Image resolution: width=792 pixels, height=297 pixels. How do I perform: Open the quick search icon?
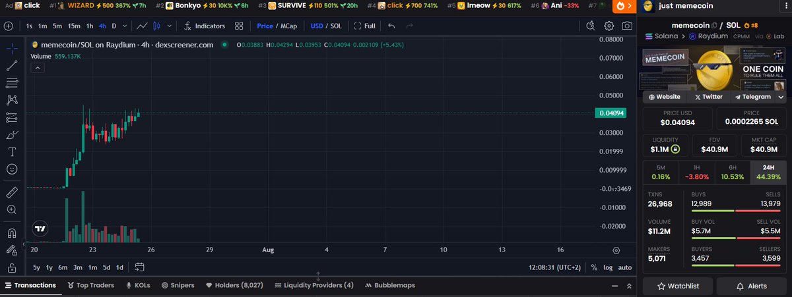(x=591, y=26)
